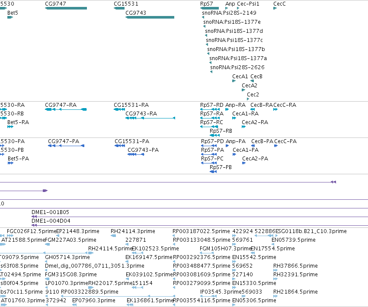This screenshot has width=368, height=307.
Task: Open EST LP01070.3prime label
Action: 67,283
